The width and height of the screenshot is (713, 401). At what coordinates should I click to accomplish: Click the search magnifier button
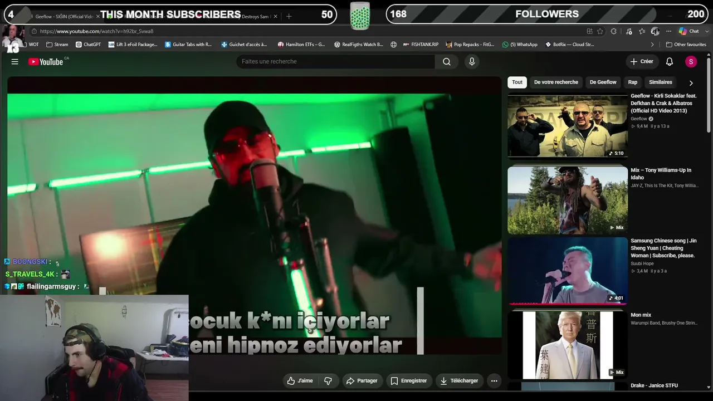click(447, 62)
